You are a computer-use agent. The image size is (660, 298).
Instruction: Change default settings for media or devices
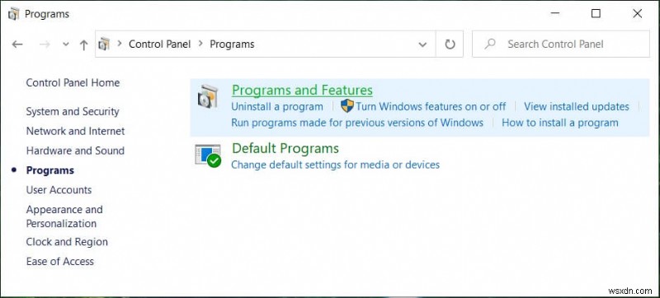(336, 165)
